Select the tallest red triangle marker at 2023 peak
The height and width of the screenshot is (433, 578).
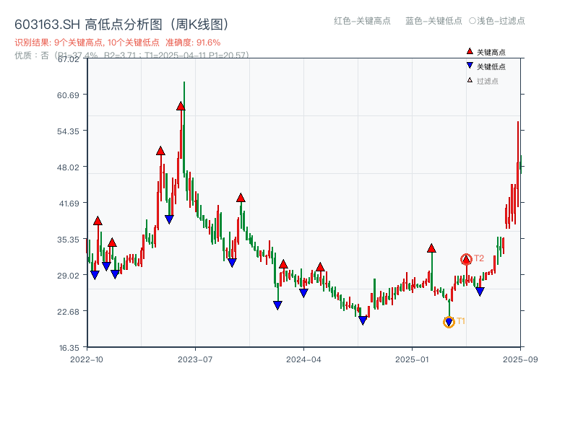tap(181, 106)
